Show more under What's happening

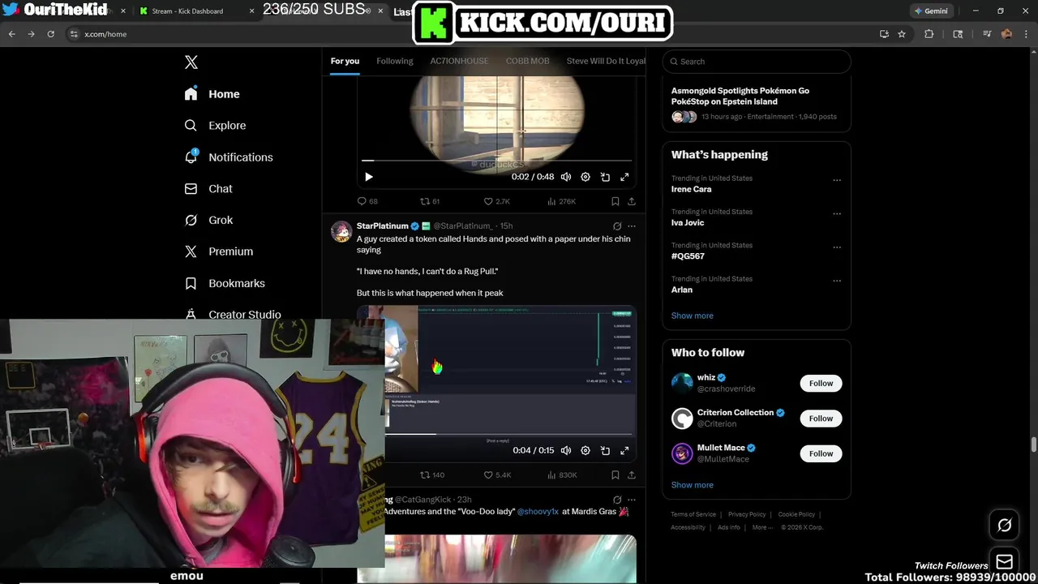point(693,316)
